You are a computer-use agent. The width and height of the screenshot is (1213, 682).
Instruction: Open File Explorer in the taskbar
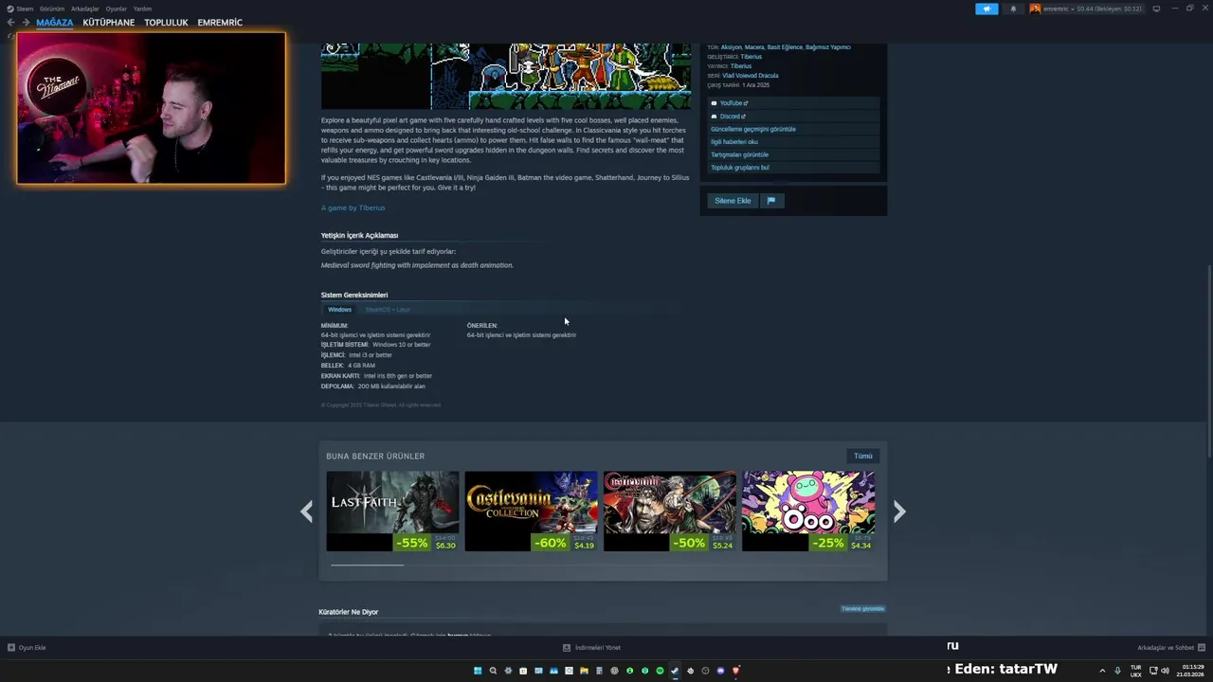point(584,671)
